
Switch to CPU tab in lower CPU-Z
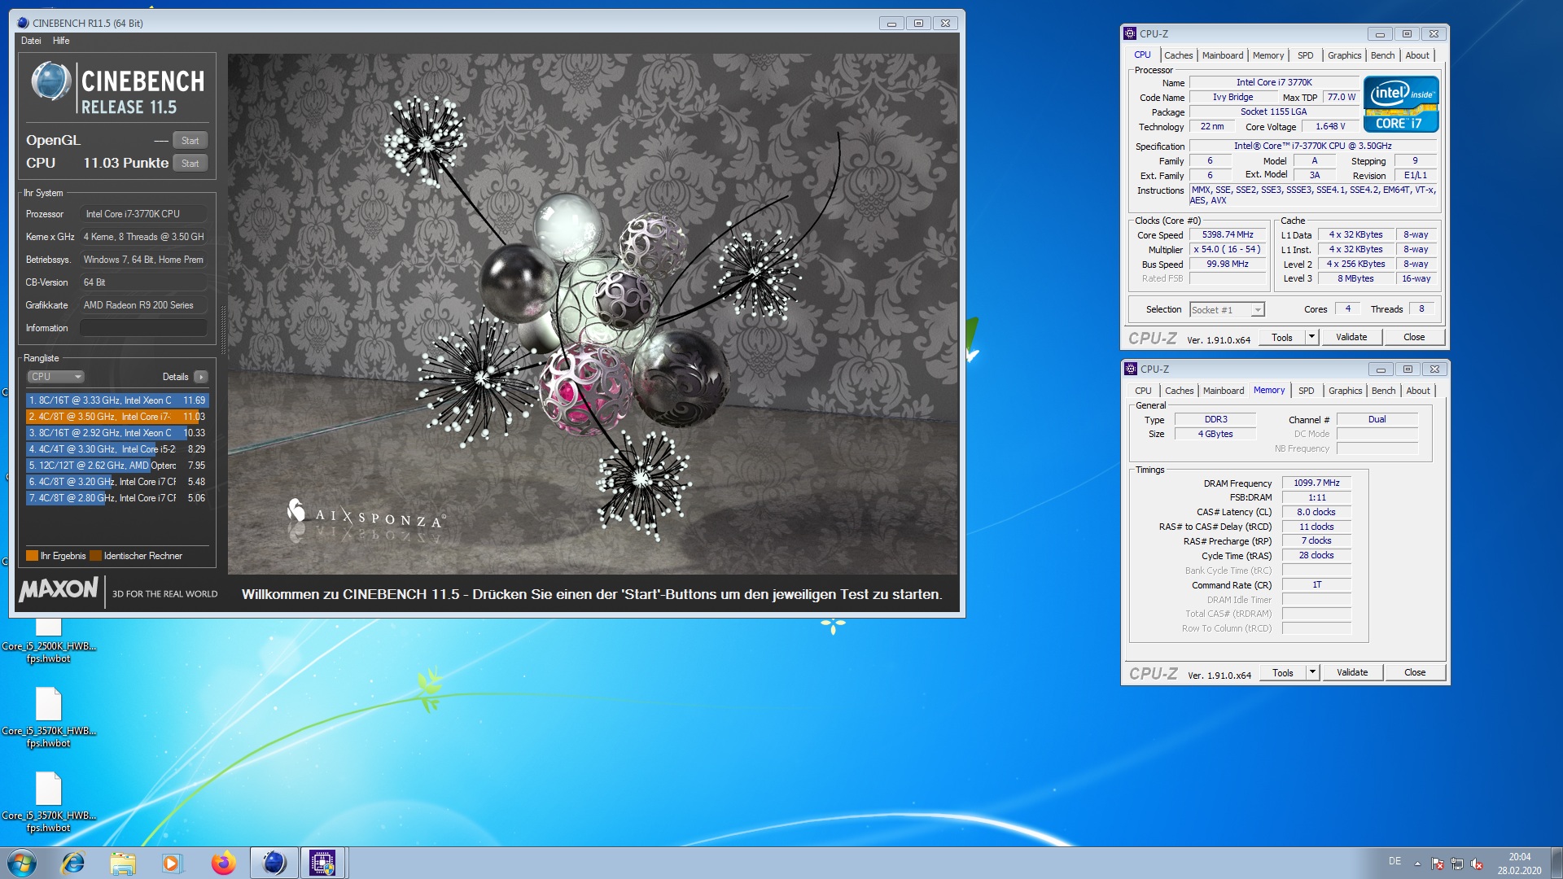pyautogui.click(x=1143, y=391)
